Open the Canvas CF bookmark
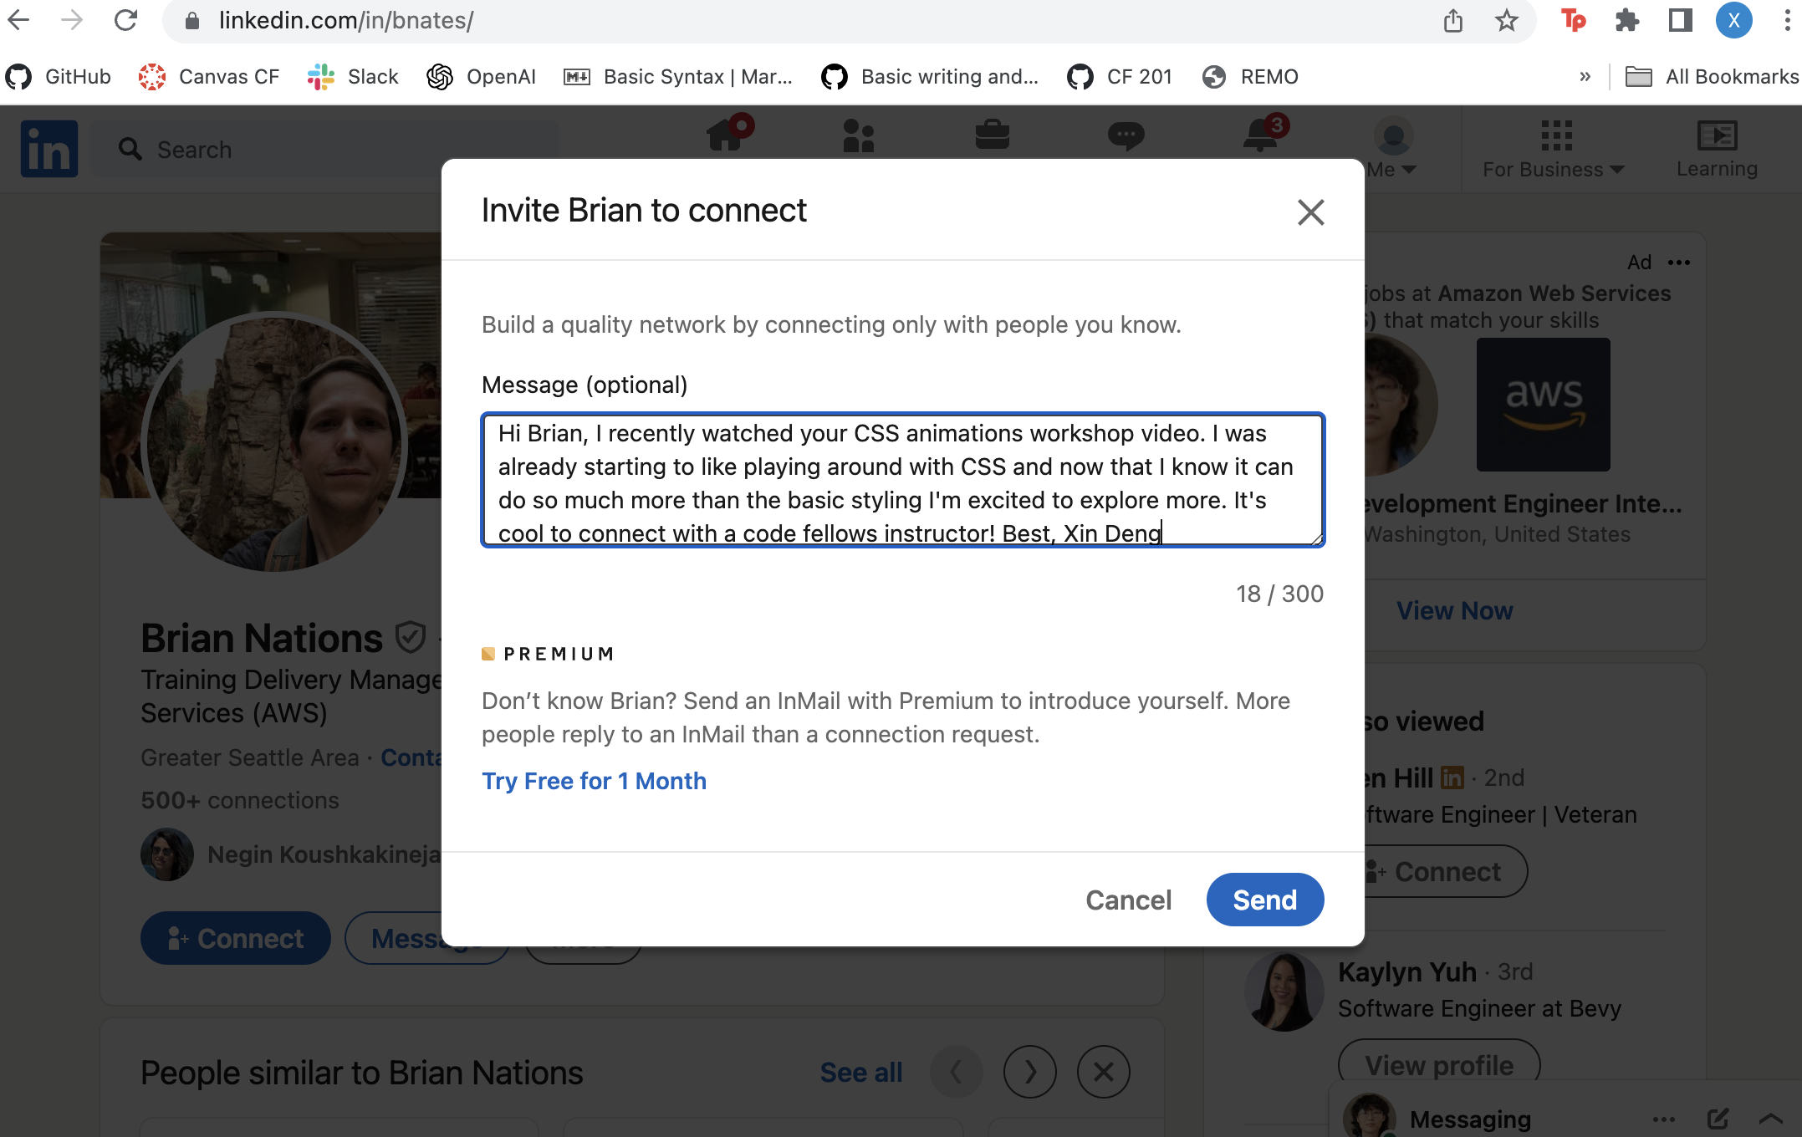This screenshot has height=1137, width=1802. [x=209, y=77]
